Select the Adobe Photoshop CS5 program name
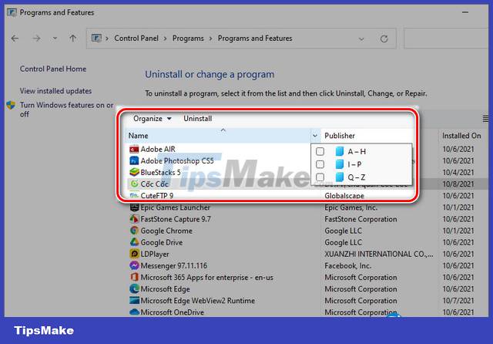This screenshot has width=493, height=344. pos(177,161)
